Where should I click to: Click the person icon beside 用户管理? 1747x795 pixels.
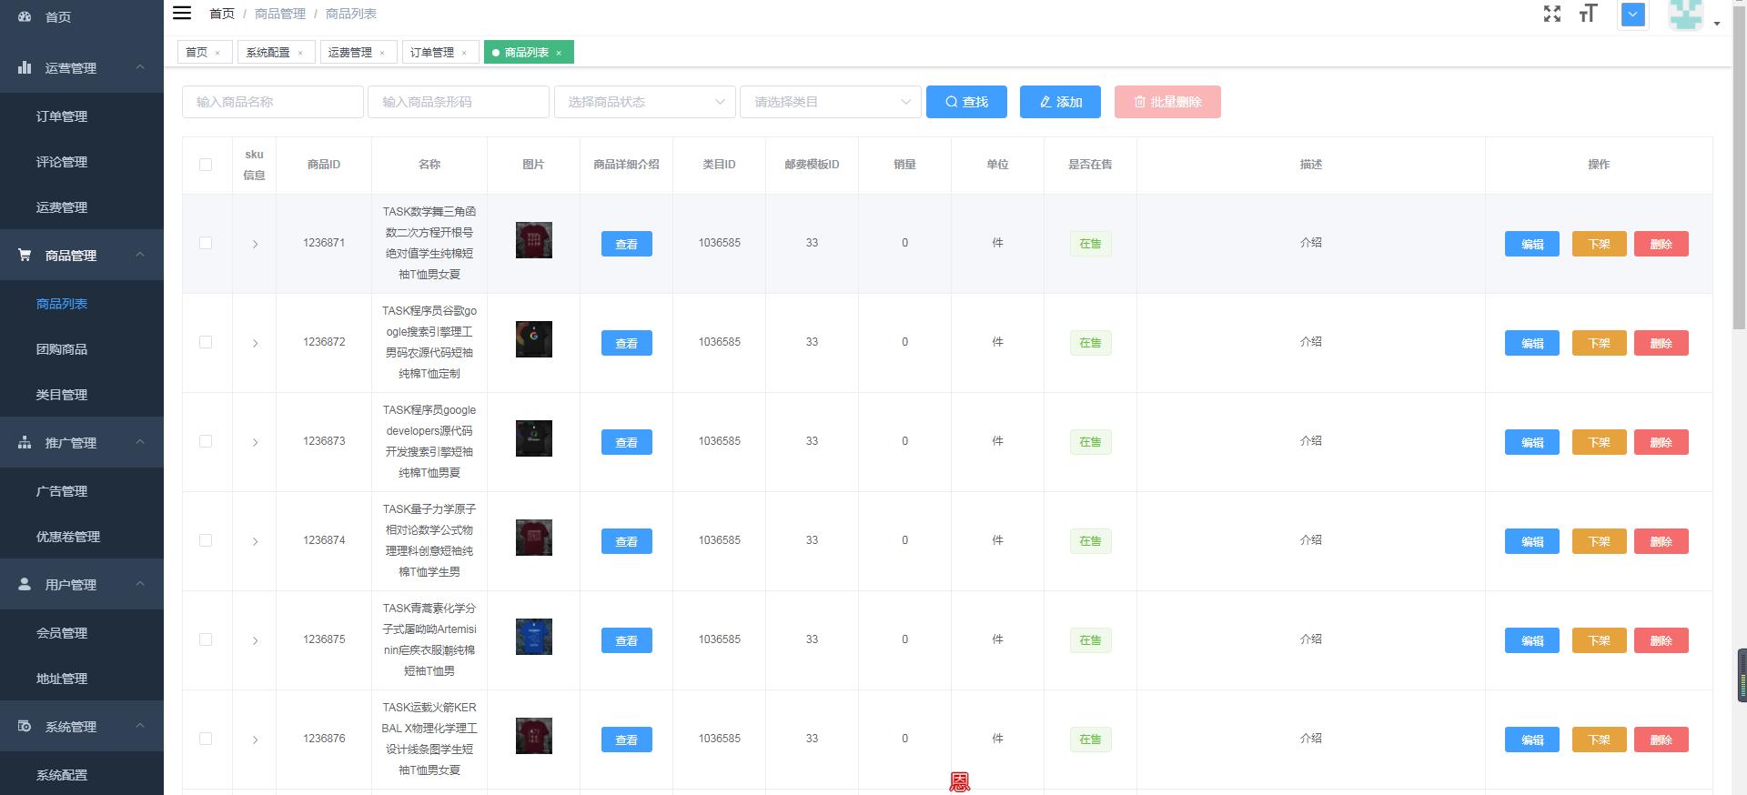point(25,584)
